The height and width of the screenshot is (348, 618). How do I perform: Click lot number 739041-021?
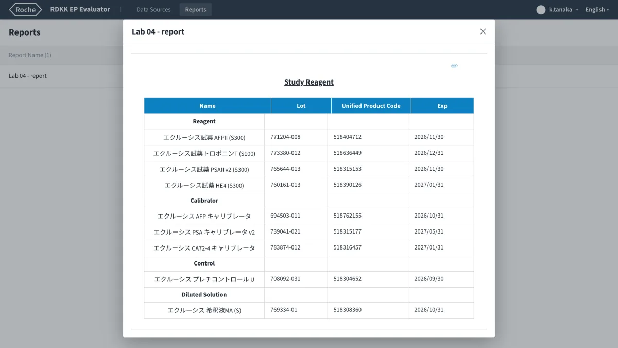click(x=285, y=232)
